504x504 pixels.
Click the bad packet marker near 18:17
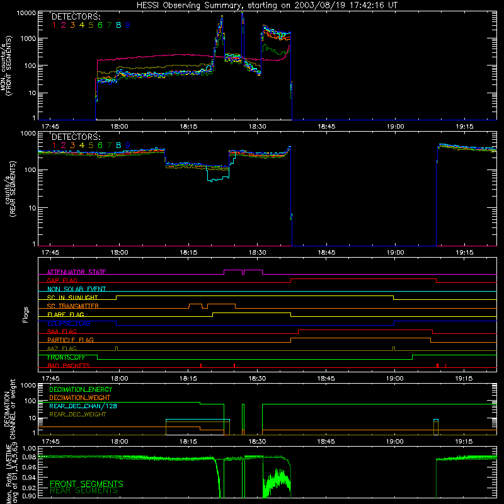point(201,365)
